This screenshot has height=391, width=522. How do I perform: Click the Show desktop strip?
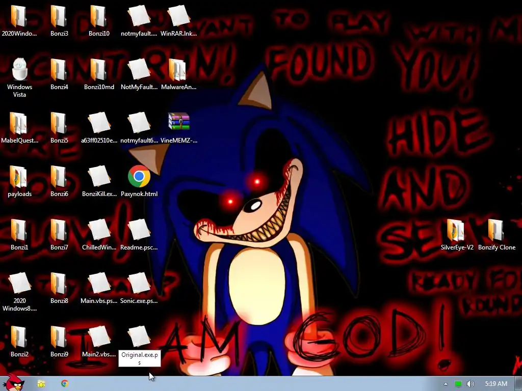coord(518,384)
